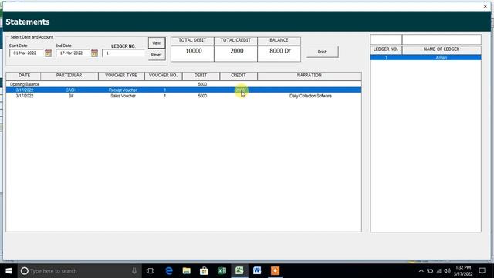
Task: Click the balance value 8000 Dr
Action: [280, 51]
